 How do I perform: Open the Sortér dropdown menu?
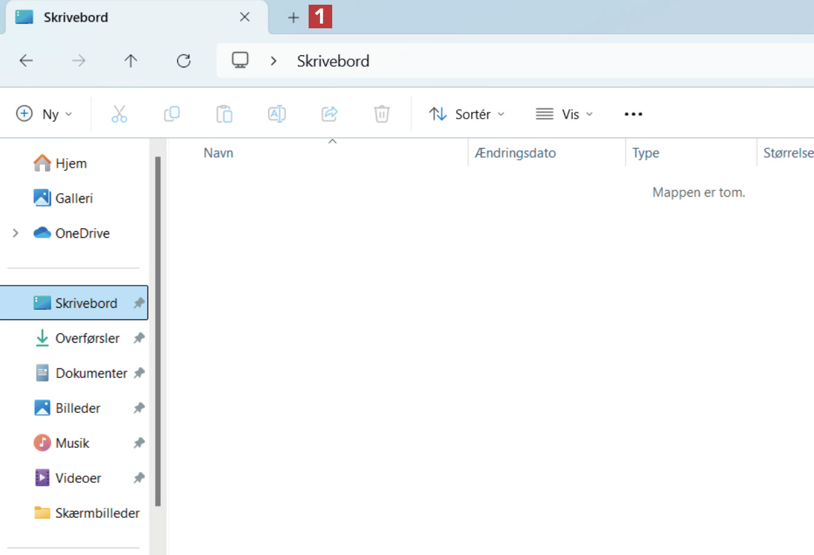467,114
